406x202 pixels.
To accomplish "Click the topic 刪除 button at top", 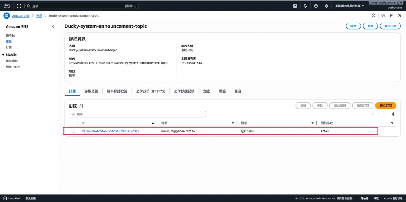I will (370, 26).
